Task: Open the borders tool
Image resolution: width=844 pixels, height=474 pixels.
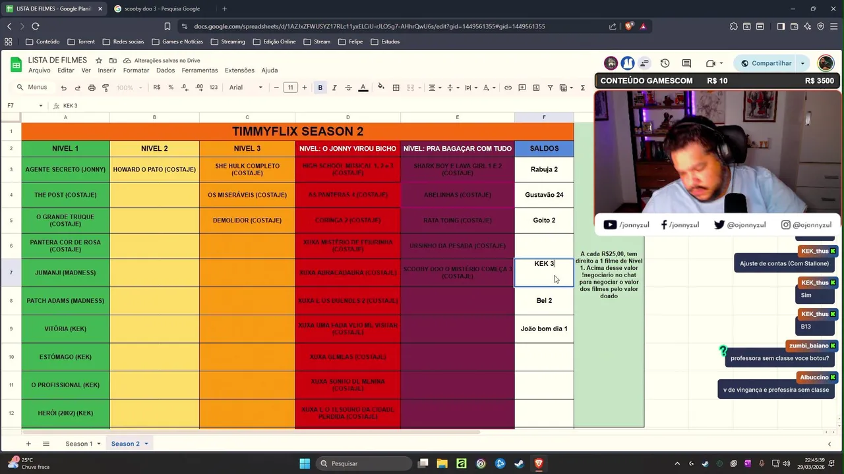Action: point(396,88)
